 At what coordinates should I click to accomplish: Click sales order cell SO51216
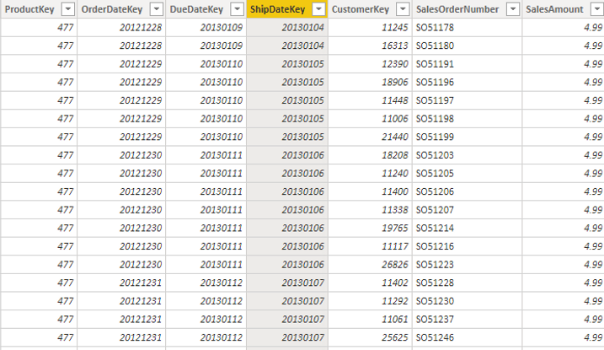[x=467, y=246]
